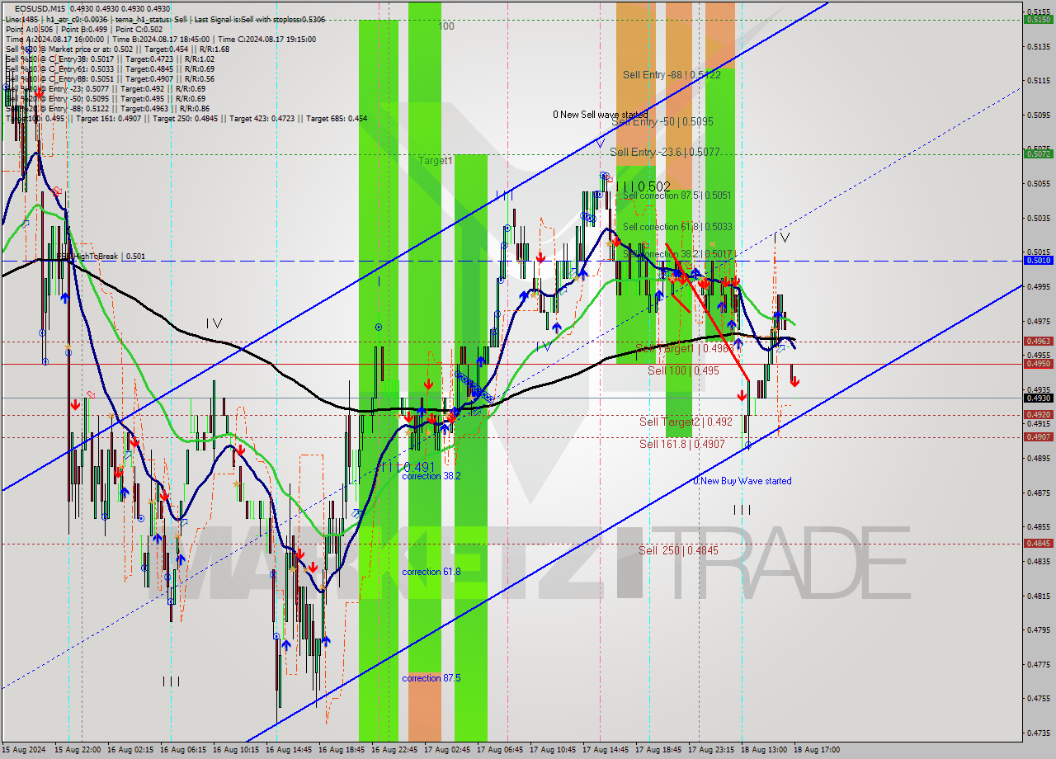Click the 0.4795 price axis value

[x=1038, y=630]
